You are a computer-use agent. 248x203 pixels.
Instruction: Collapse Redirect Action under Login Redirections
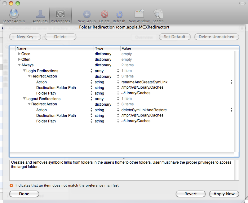pyautogui.click(x=29, y=76)
